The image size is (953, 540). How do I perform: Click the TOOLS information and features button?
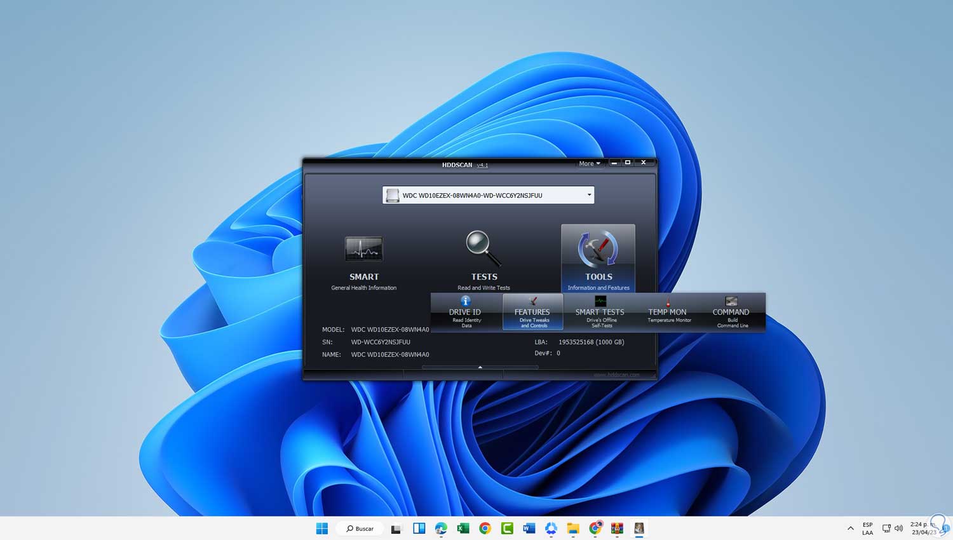pyautogui.click(x=598, y=259)
